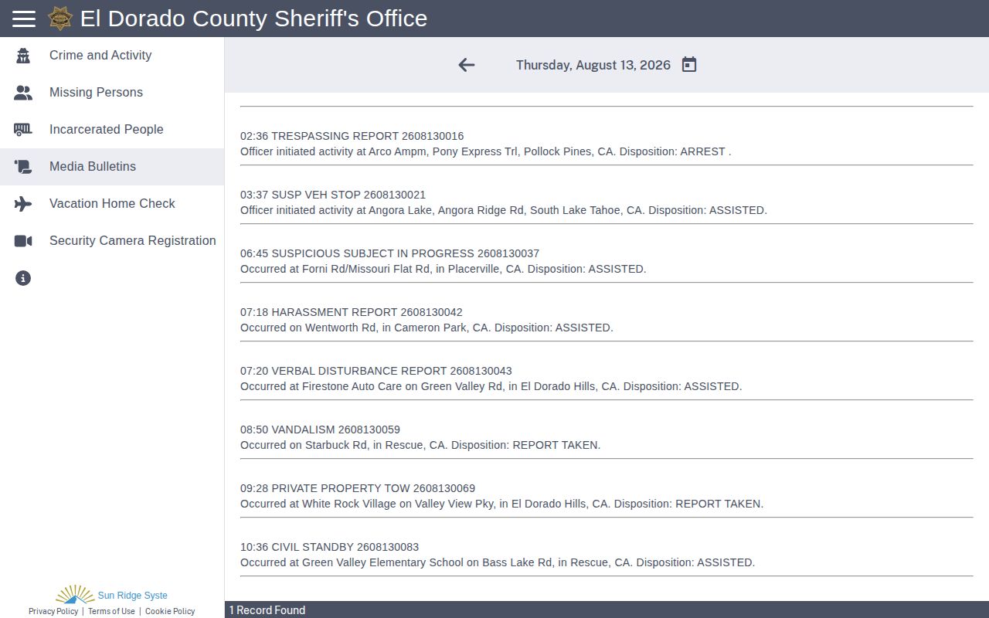
Task: Select the 07:18 Harassment Report entry
Action: [352, 312]
